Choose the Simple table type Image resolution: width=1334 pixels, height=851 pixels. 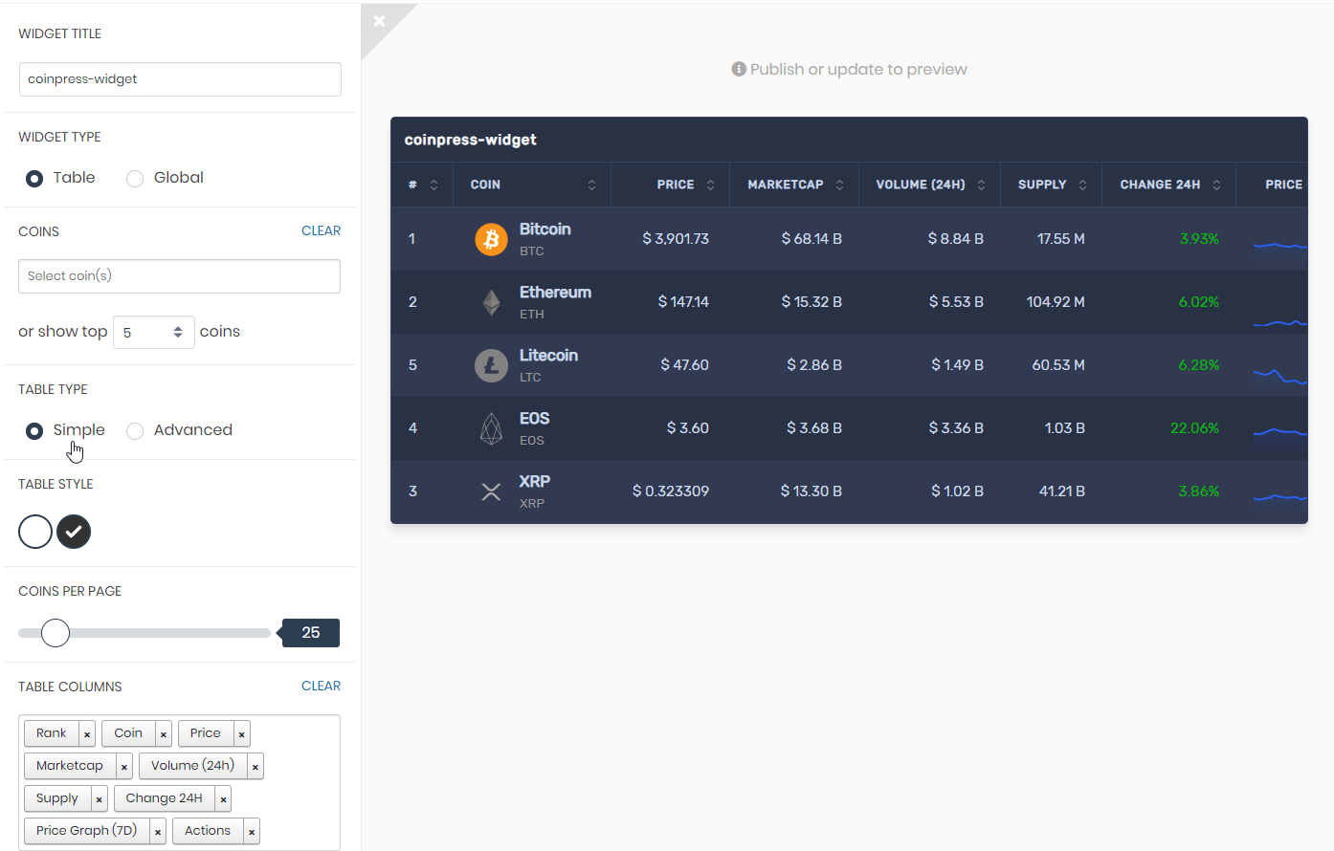click(x=34, y=431)
